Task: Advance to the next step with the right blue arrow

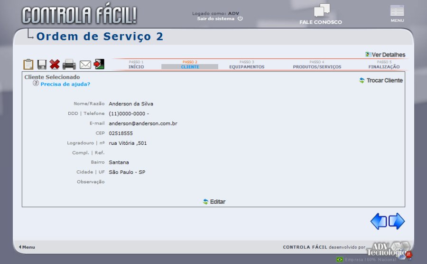Action: 397,221
